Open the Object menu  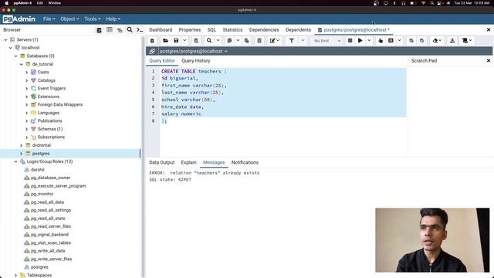coord(69,19)
